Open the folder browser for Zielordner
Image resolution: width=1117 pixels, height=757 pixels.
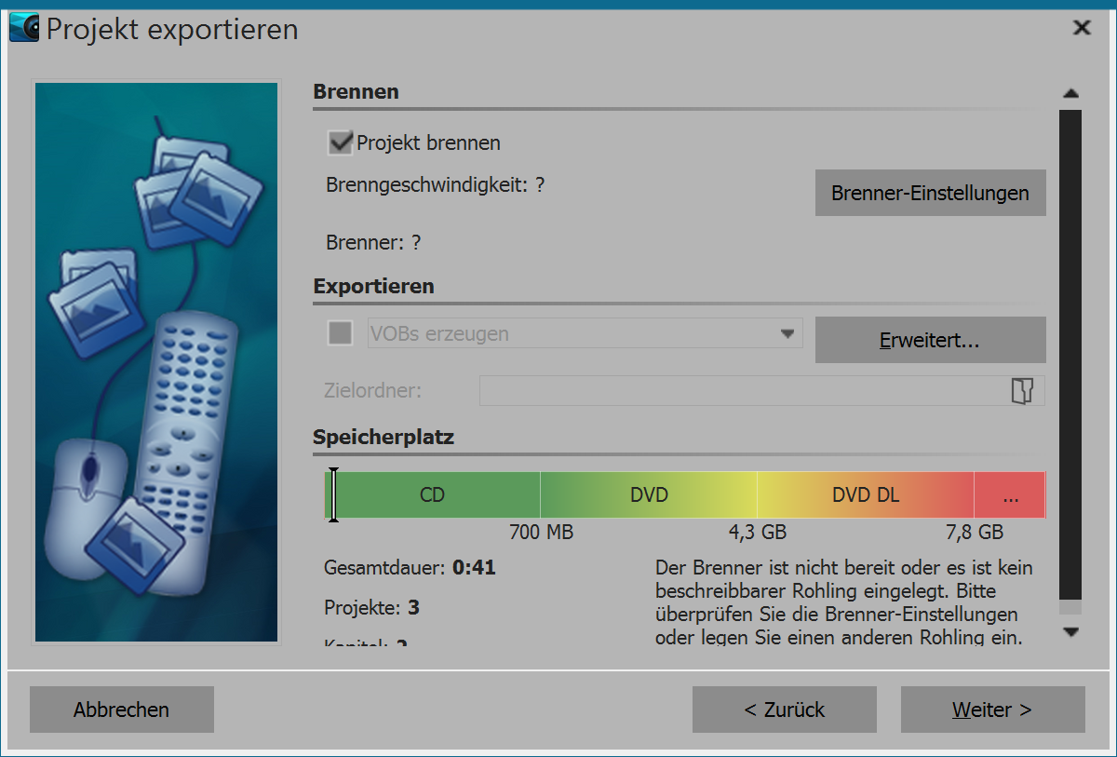pyautogui.click(x=1024, y=390)
